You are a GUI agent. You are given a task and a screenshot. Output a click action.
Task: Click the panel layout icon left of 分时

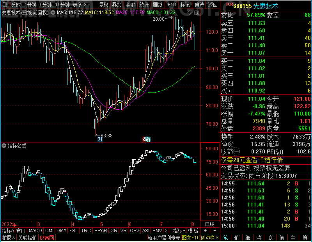[5, 4]
